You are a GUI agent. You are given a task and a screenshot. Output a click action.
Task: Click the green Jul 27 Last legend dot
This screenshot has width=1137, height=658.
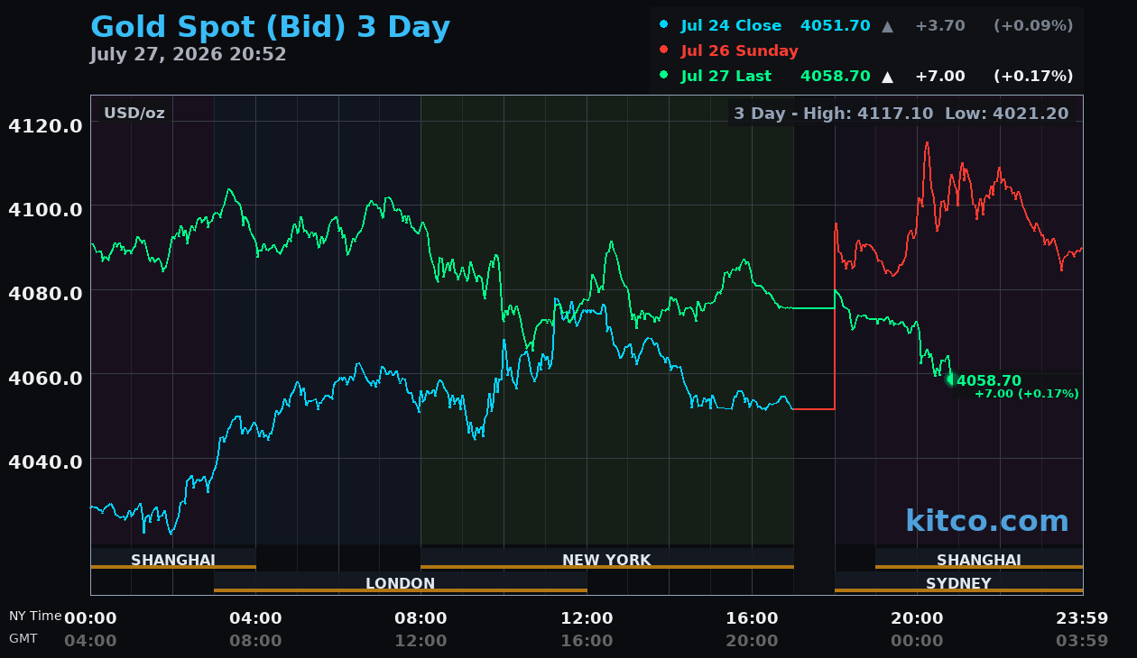click(664, 75)
